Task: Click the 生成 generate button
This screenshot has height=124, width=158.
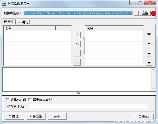Action: [14, 116]
